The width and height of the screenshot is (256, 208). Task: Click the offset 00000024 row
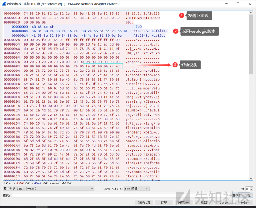coord(12,40)
